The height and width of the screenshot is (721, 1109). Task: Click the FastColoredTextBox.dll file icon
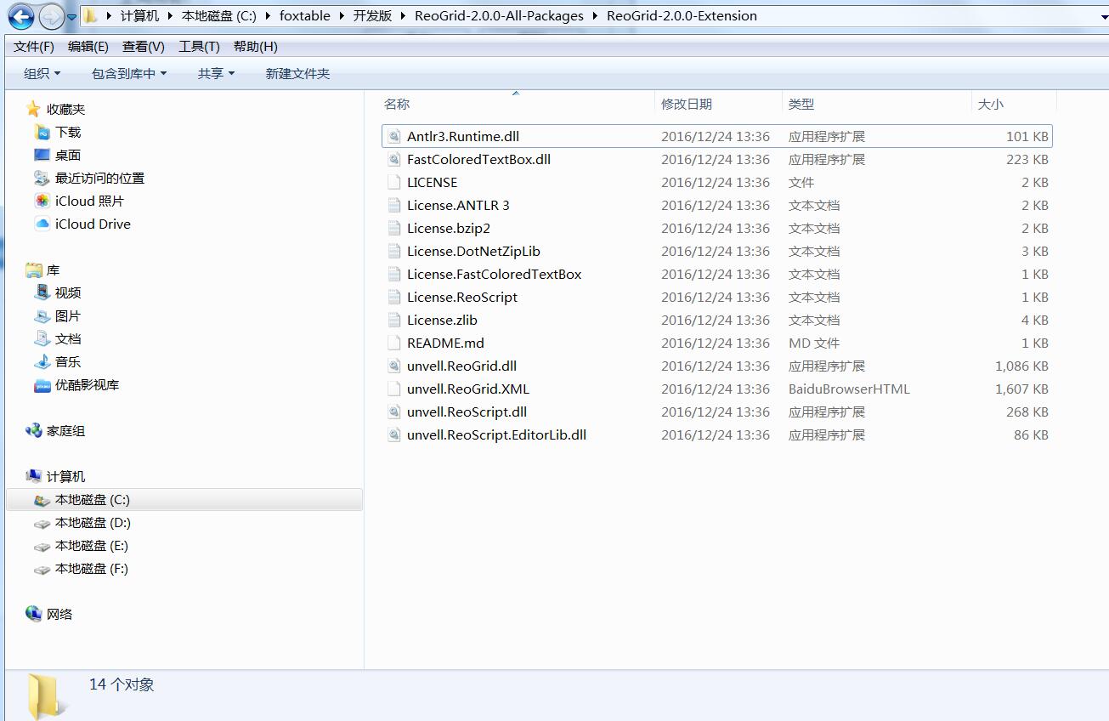[393, 159]
